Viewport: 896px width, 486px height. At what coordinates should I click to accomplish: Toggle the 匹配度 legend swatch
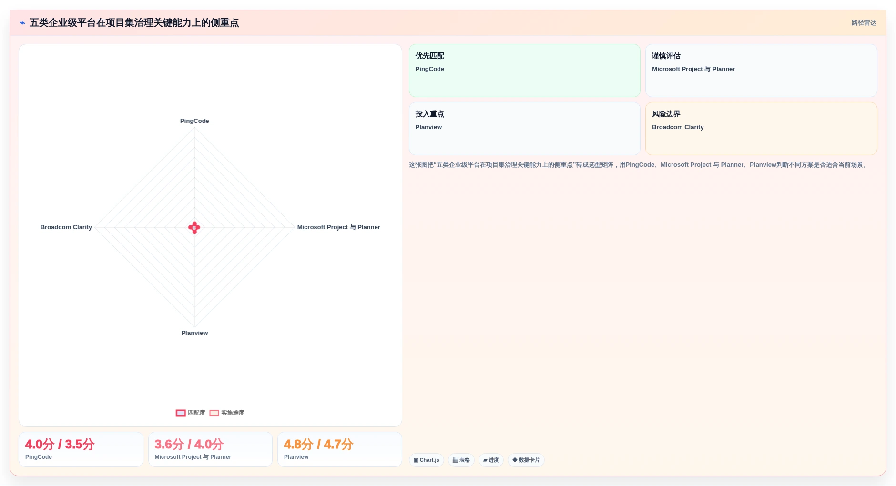181,413
